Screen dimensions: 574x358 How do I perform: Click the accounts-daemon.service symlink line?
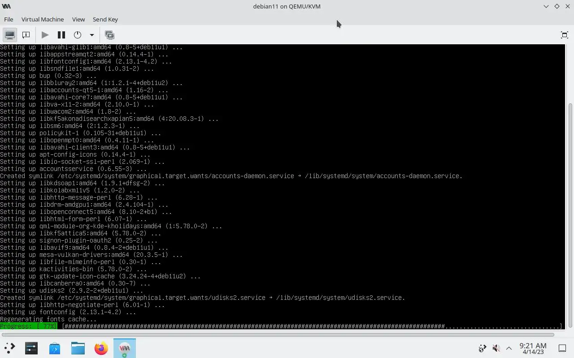point(231,176)
